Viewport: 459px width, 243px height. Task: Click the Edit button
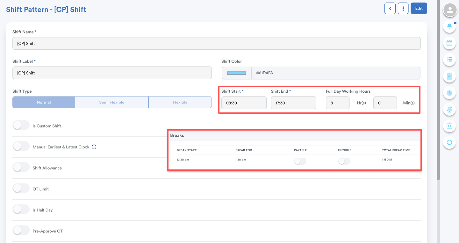coord(419,8)
